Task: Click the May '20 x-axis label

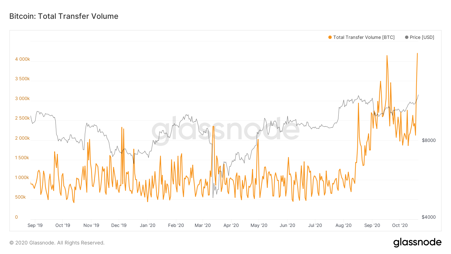Action: [x=259, y=225]
